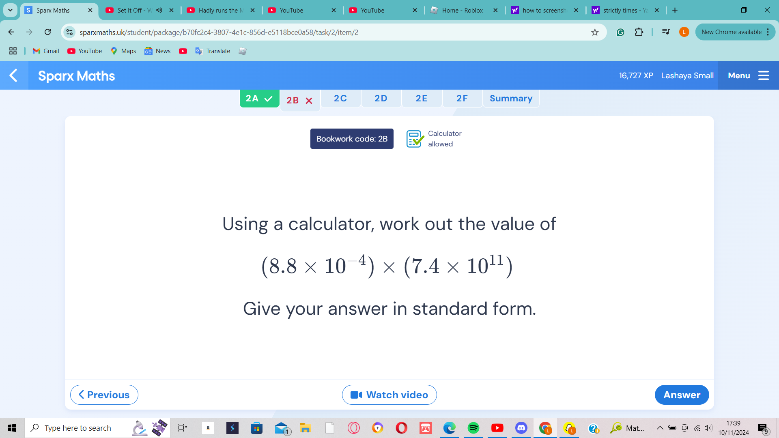Click the Calculator allowed checkmark icon
The width and height of the screenshot is (779, 438).
pyautogui.click(x=415, y=139)
